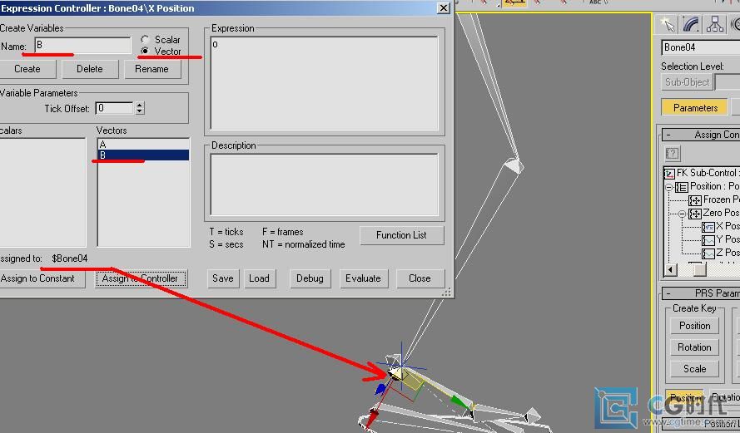Select the Y Position track icon
Screen dimensions: 740x433
point(708,239)
